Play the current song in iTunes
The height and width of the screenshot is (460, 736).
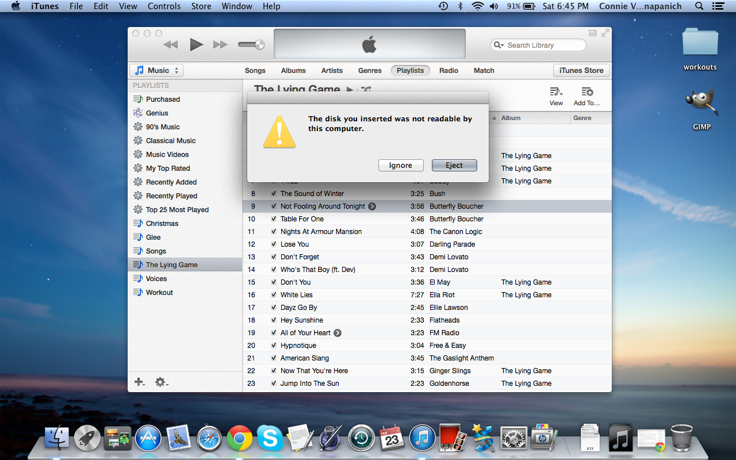pos(197,44)
